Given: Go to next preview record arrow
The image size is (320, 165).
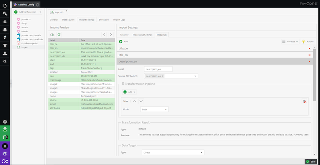Looking at the screenshot, I should pyautogui.click(x=111, y=34).
